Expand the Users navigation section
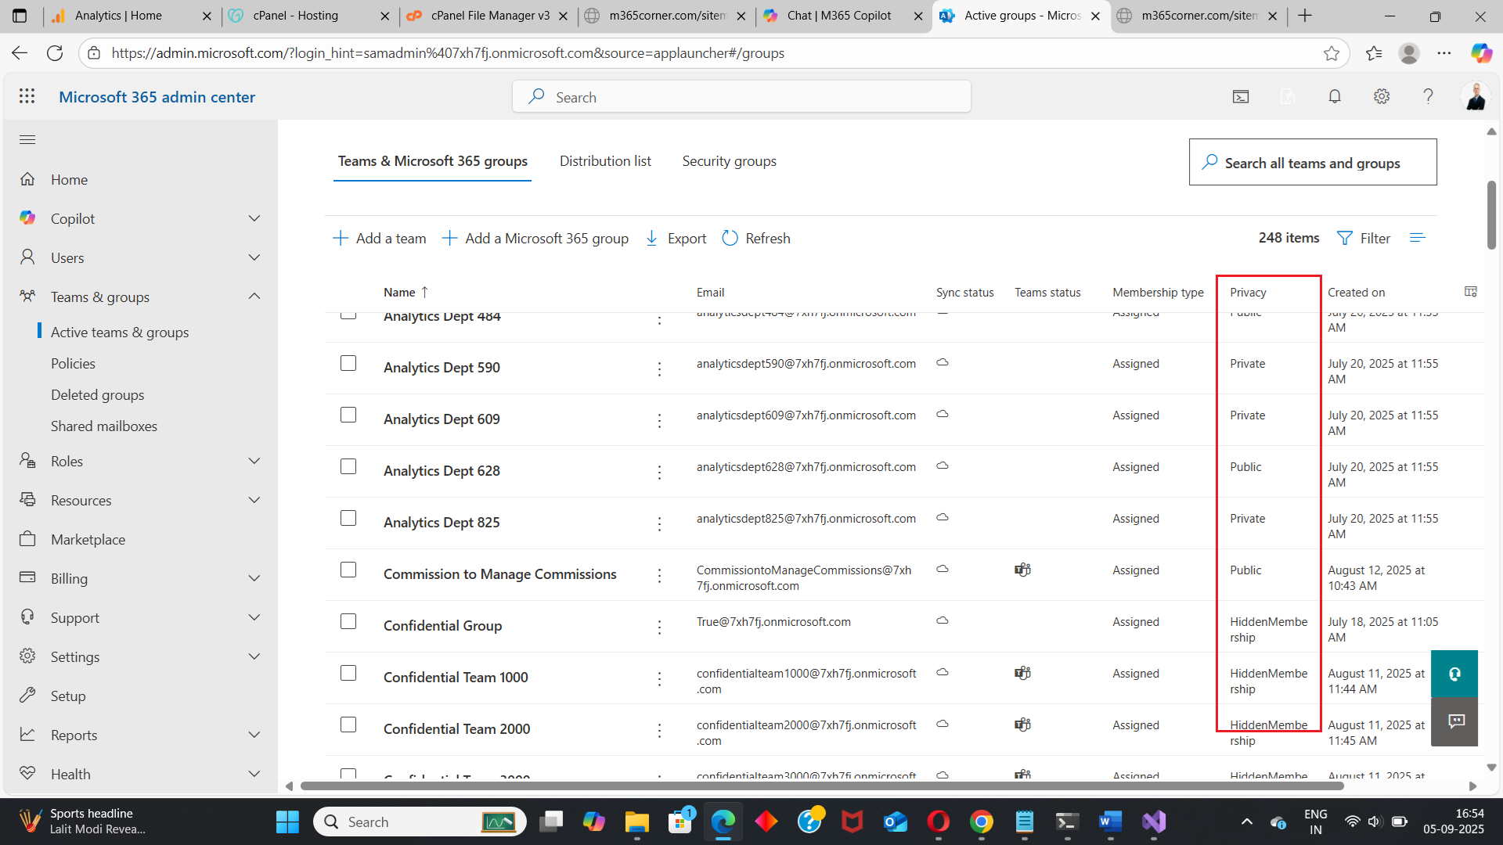1503x845 pixels. (254, 257)
